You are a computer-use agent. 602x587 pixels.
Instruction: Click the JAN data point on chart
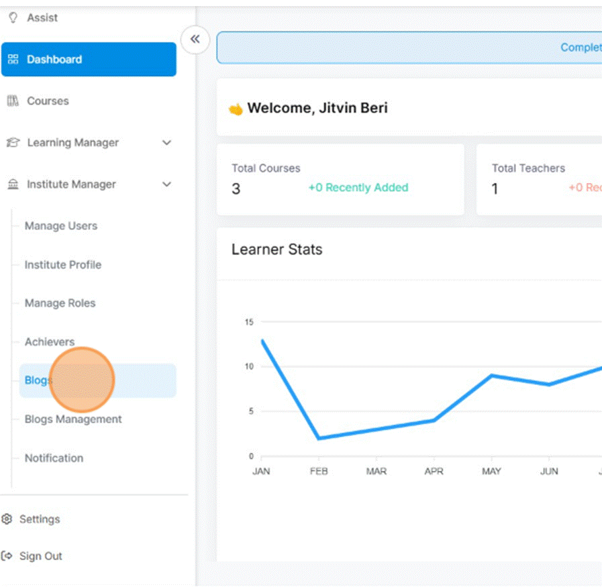click(x=262, y=340)
